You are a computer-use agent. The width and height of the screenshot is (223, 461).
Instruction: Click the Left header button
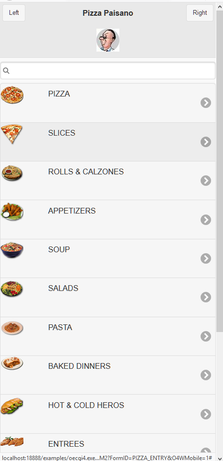coord(14,13)
